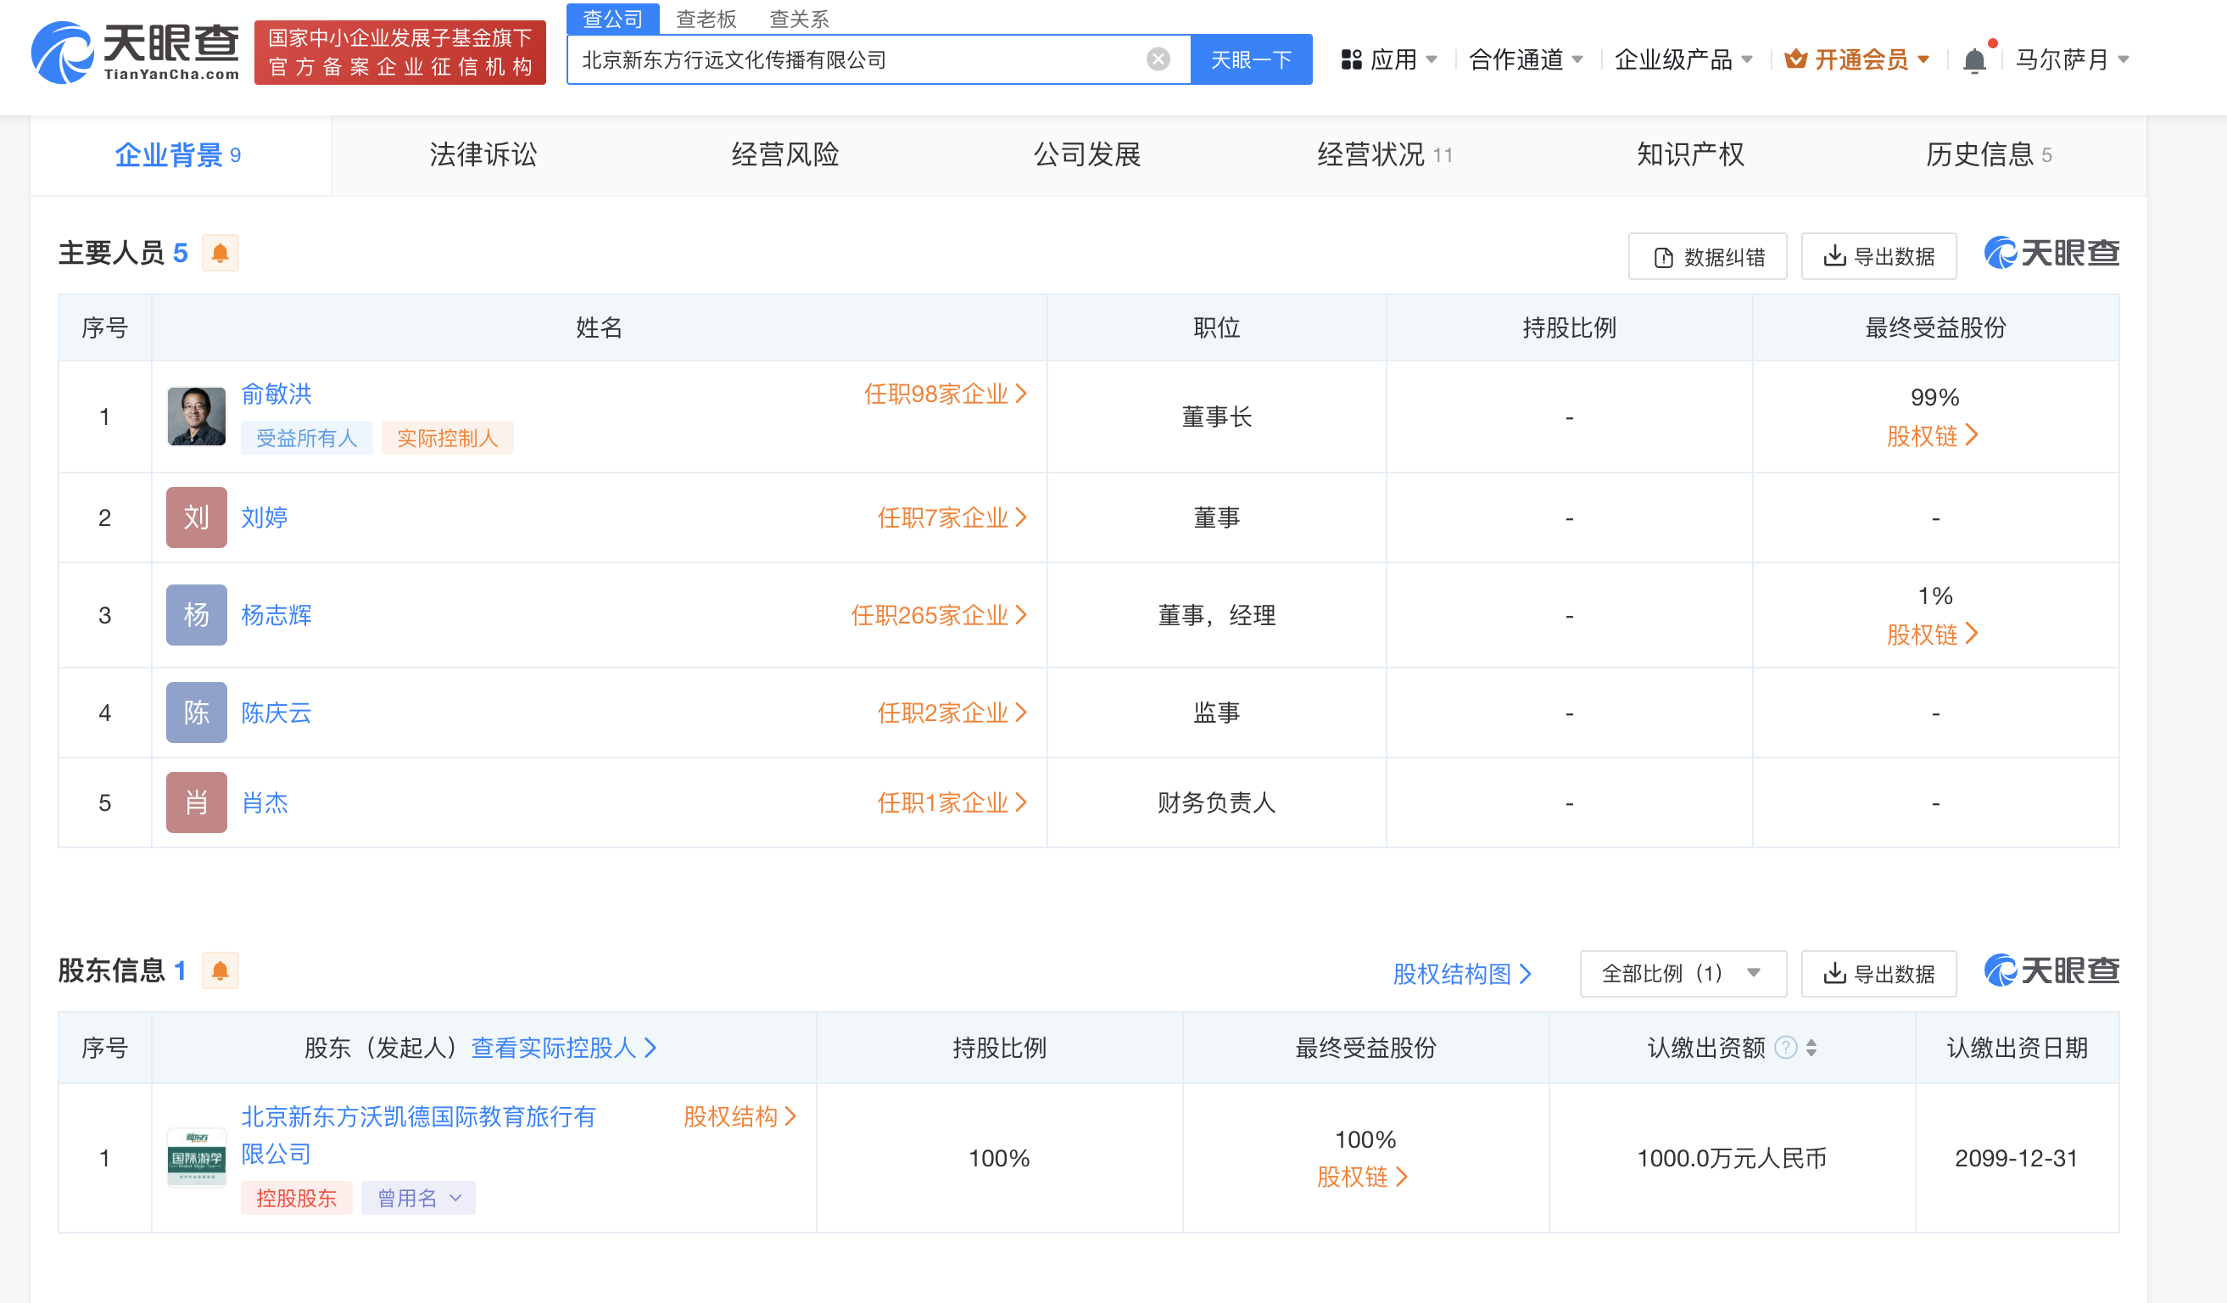The height and width of the screenshot is (1303, 2227).
Task: Click the TianYanCha logo in the header
Action: tap(135, 53)
